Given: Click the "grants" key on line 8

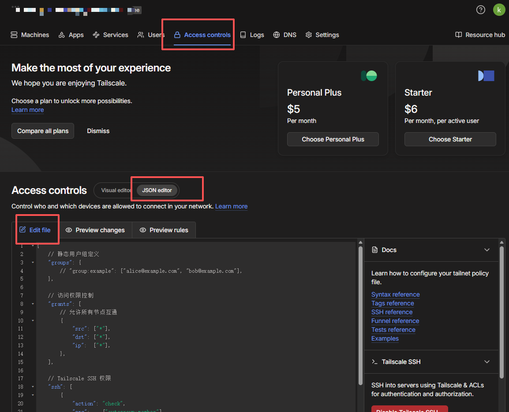Looking at the screenshot, I should click(x=60, y=304).
